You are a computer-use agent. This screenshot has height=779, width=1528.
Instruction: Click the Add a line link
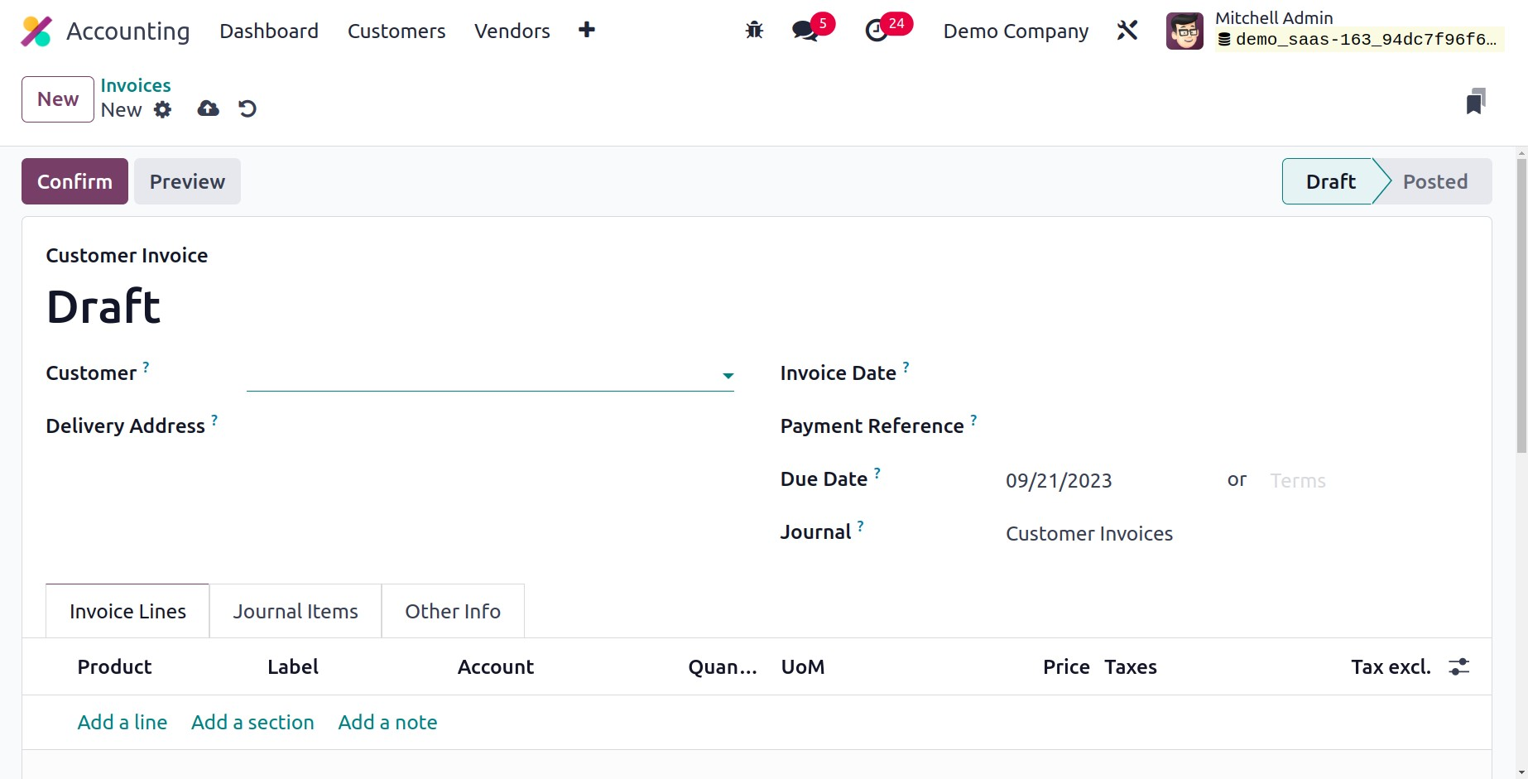pos(123,723)
